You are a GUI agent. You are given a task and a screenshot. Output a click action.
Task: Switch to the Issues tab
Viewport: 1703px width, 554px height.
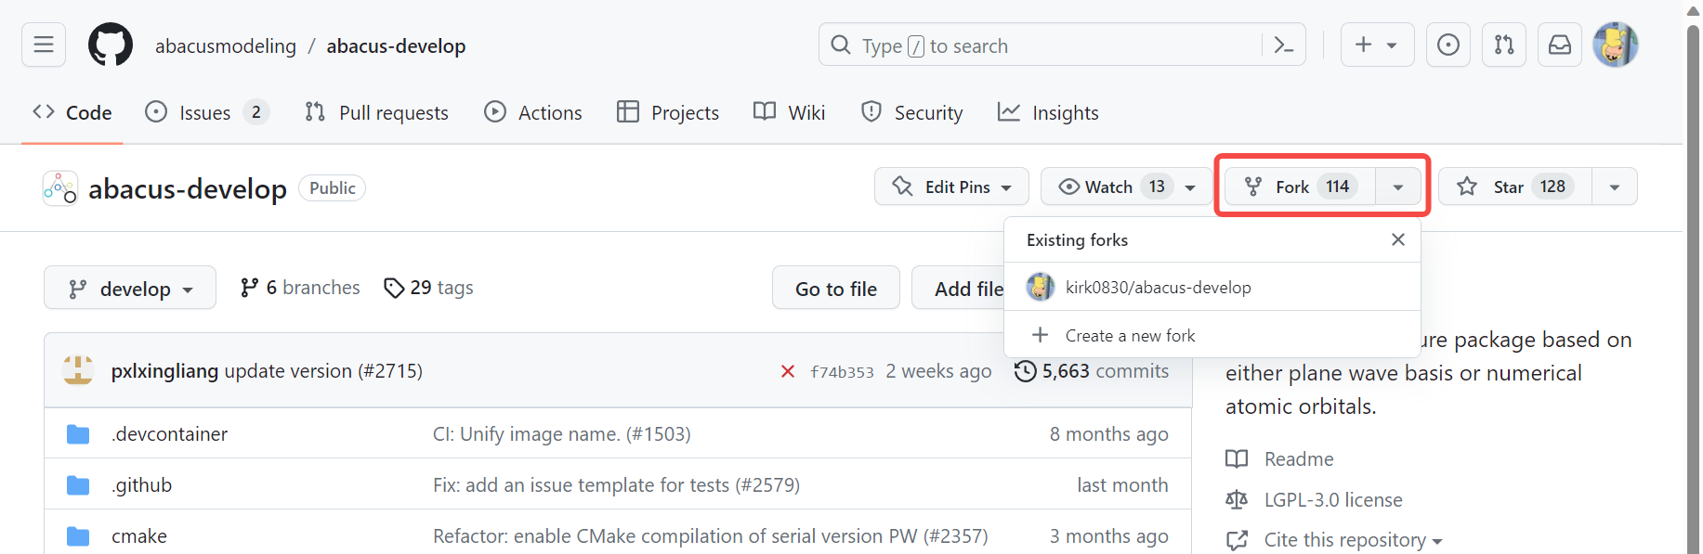[205, 112]
